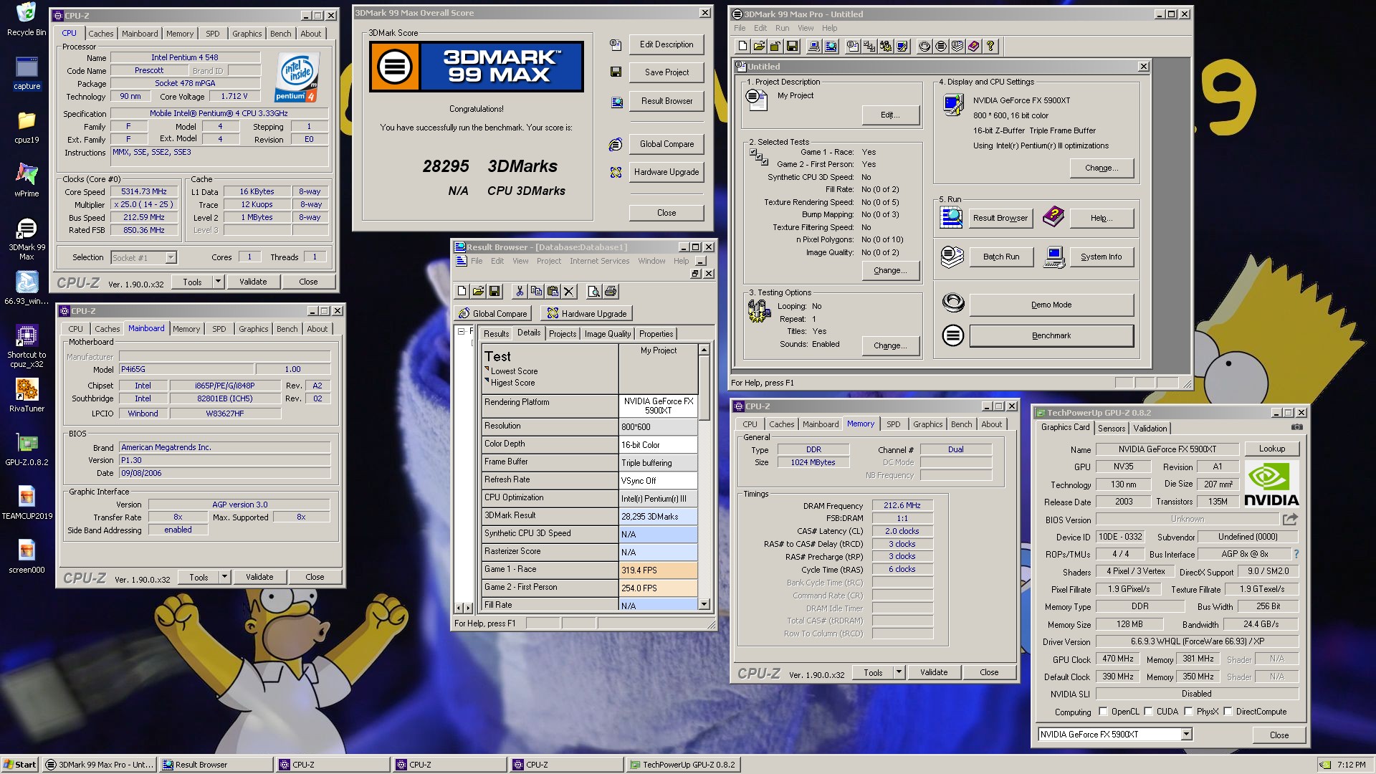Click Start button on taskbar
Screen dimensions: 1376x774
[20, 765]
